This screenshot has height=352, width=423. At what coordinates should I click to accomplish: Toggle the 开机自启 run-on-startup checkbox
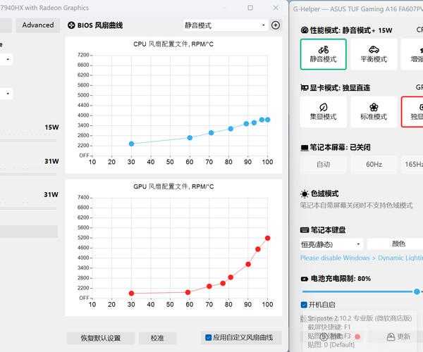[x=304, y=305]
